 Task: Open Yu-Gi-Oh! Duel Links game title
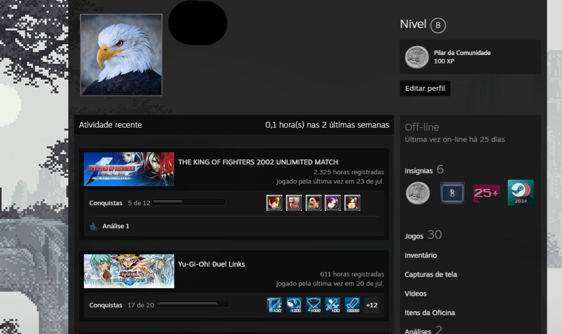coord(212,264)
